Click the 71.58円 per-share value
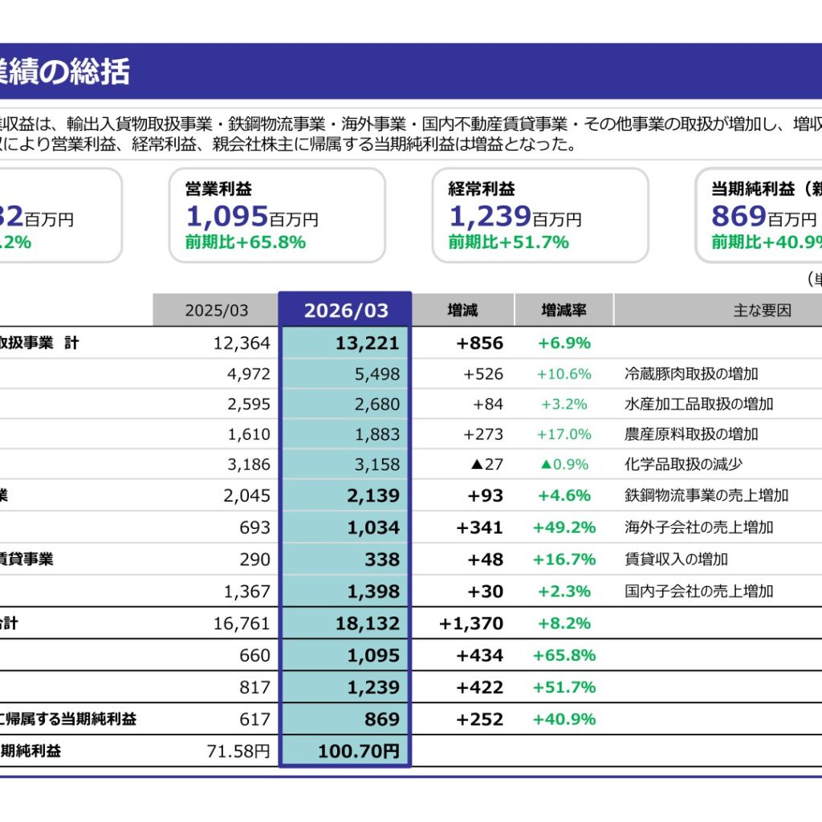The height and width of the screenshot is (822, 822). coord(238,751)
